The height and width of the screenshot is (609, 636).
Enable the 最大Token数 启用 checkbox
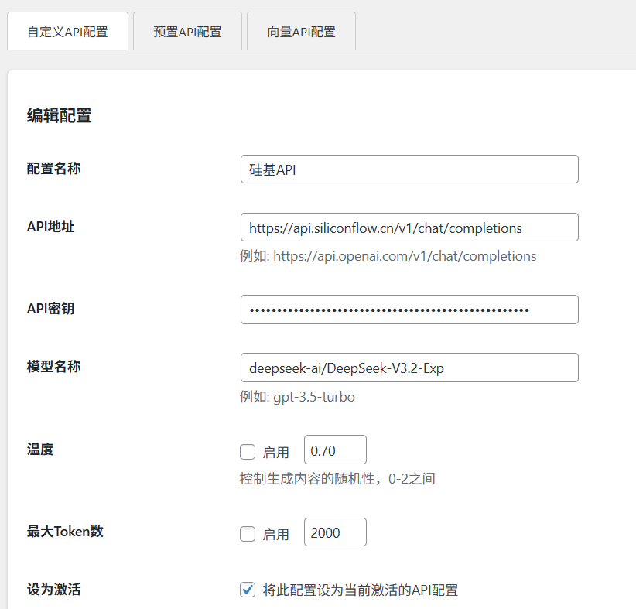click(248, 533)
